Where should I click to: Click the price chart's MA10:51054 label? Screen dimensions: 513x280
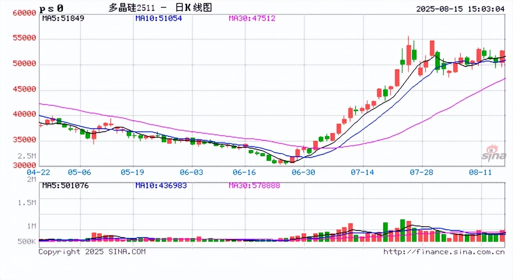coord(159,18)
